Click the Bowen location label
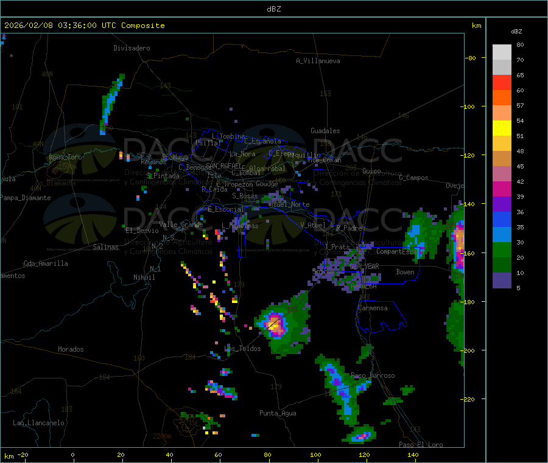 405,271
